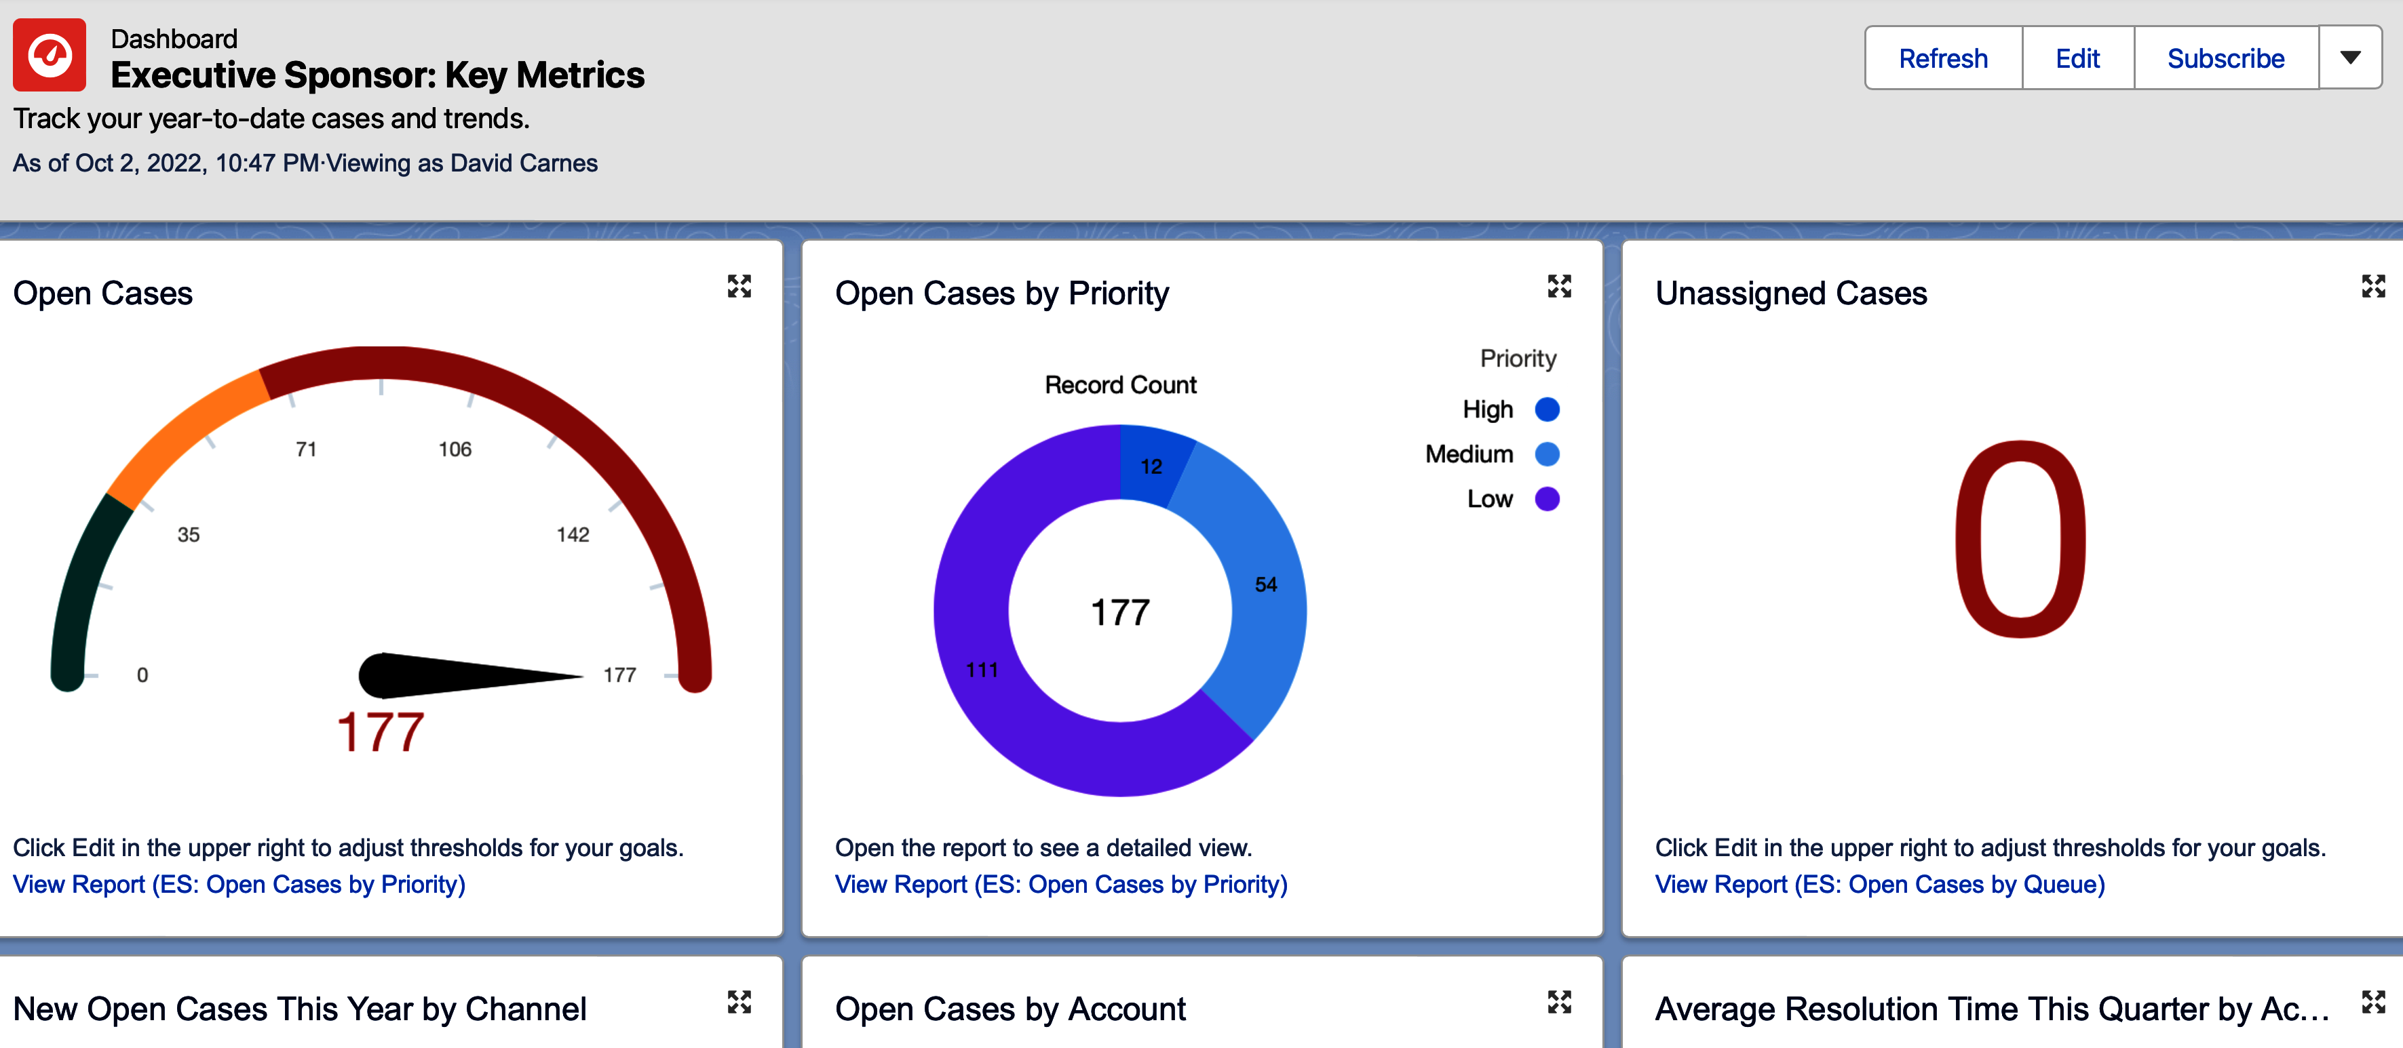2403x1048 pixels.
Task: Click the Refresh button
Action: [x=1943, y=58]
